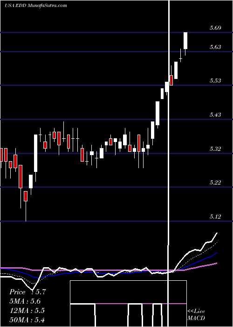Click the 5.63 price axis label
The height and width of the screenshot is (327, 233).
pyautogui.click(x=215, y=47)
